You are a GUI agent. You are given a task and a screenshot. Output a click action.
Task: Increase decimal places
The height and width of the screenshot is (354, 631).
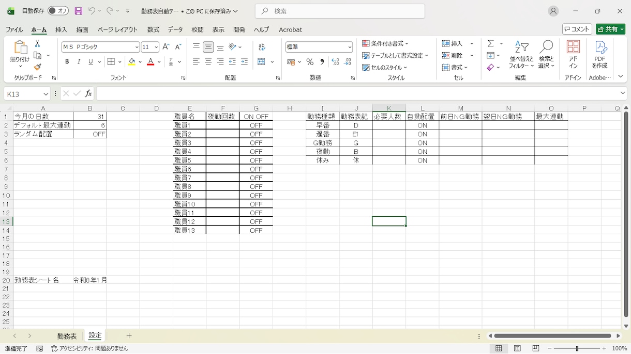pos(335,62)
